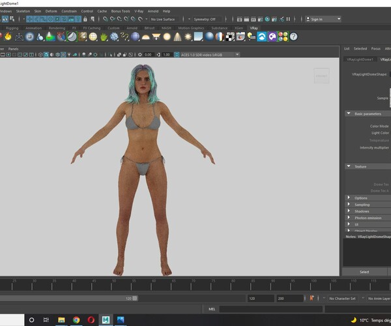Click the VRayLightDome1 attribute tab
Viewport: 391px width, 326px height.
(360, 59)
